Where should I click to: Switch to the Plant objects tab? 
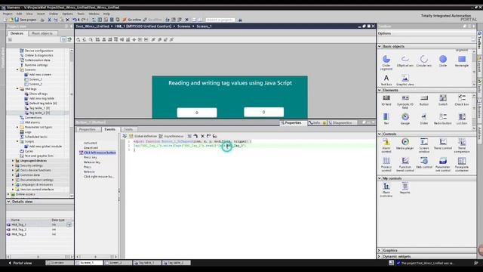click(x=42, y=33)
